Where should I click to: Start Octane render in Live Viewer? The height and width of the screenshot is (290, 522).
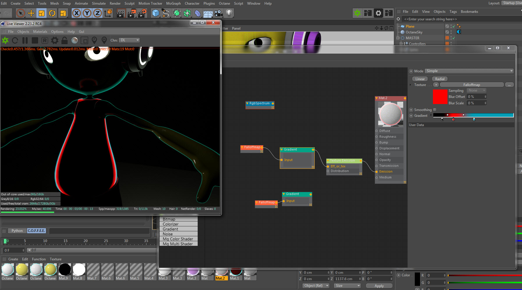coord(5,40)
